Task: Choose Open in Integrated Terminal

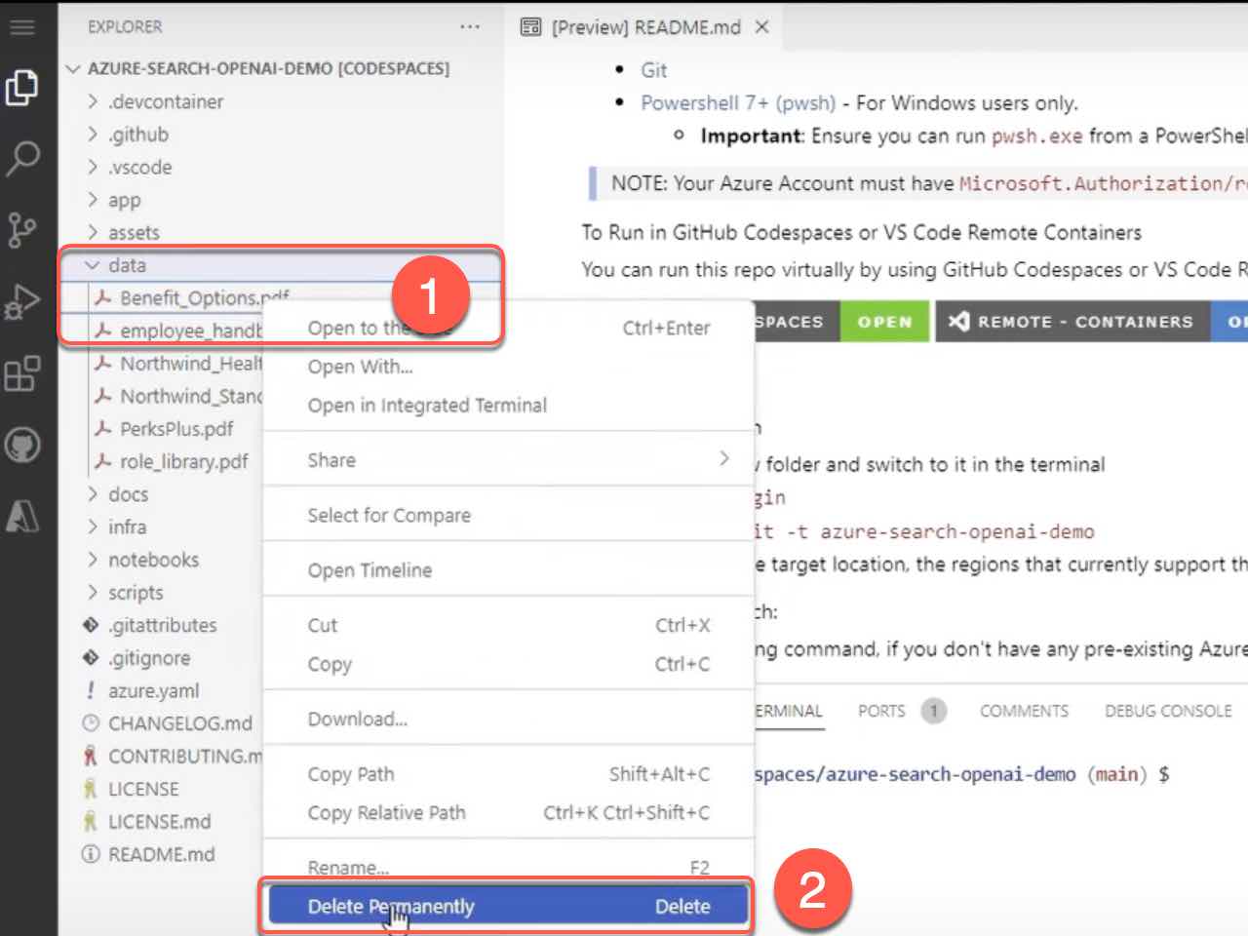Action: [508, 406]
